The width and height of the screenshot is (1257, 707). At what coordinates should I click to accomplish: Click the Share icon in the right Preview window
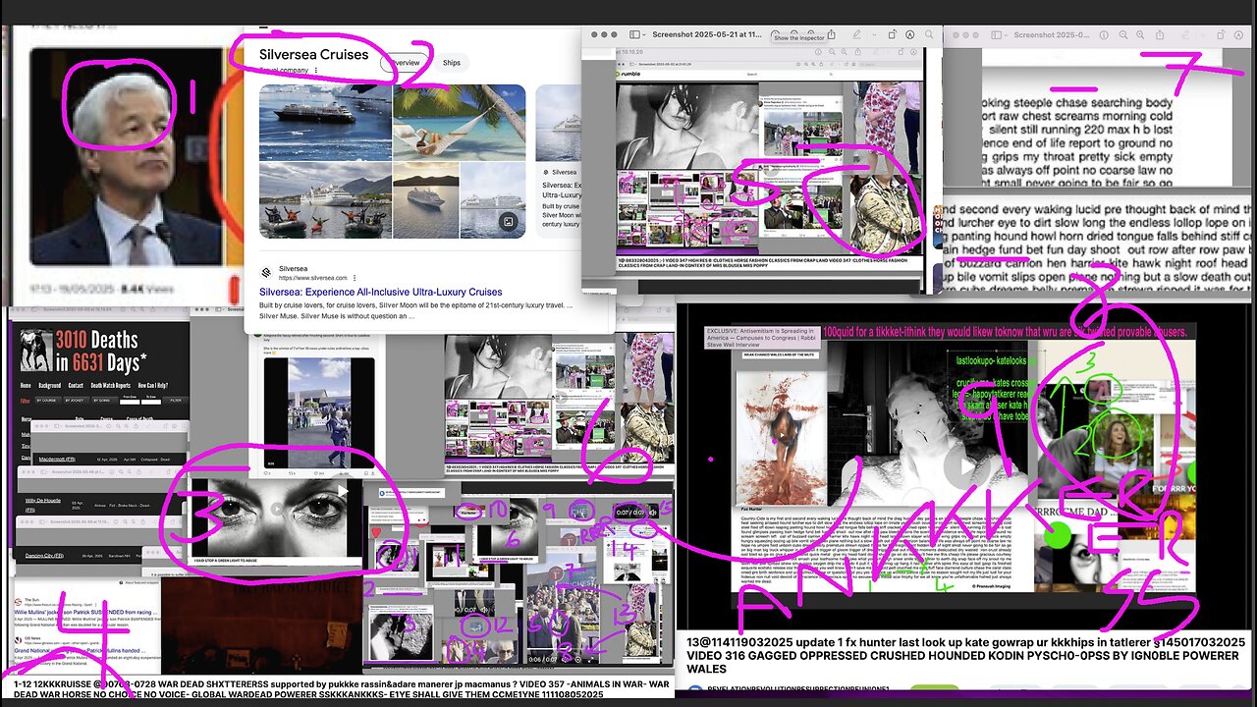click(1160, 34)
